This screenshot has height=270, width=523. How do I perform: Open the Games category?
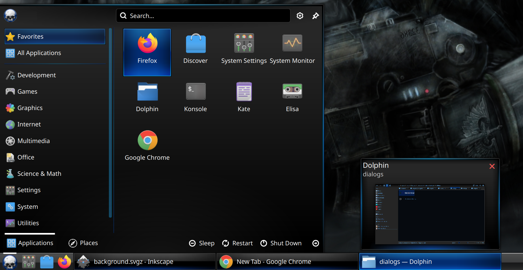[55, 92]
